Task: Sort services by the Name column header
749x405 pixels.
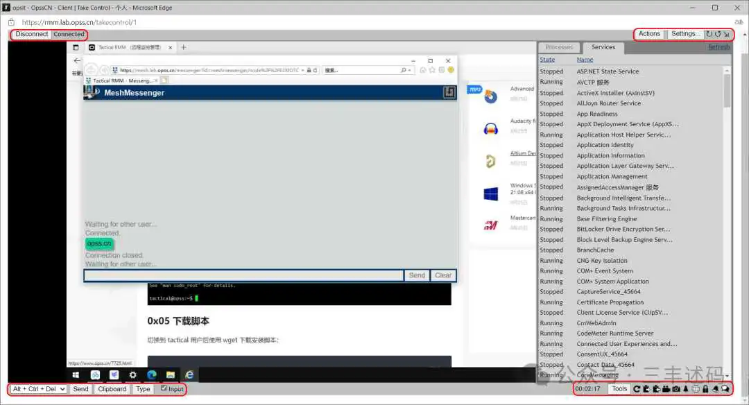Action: tap(585, 60)
